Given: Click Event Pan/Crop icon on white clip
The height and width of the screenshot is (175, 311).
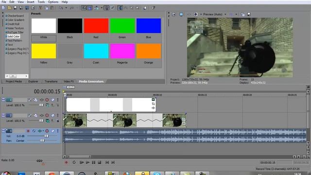Looking at the screenshot, I should point(153,104).
